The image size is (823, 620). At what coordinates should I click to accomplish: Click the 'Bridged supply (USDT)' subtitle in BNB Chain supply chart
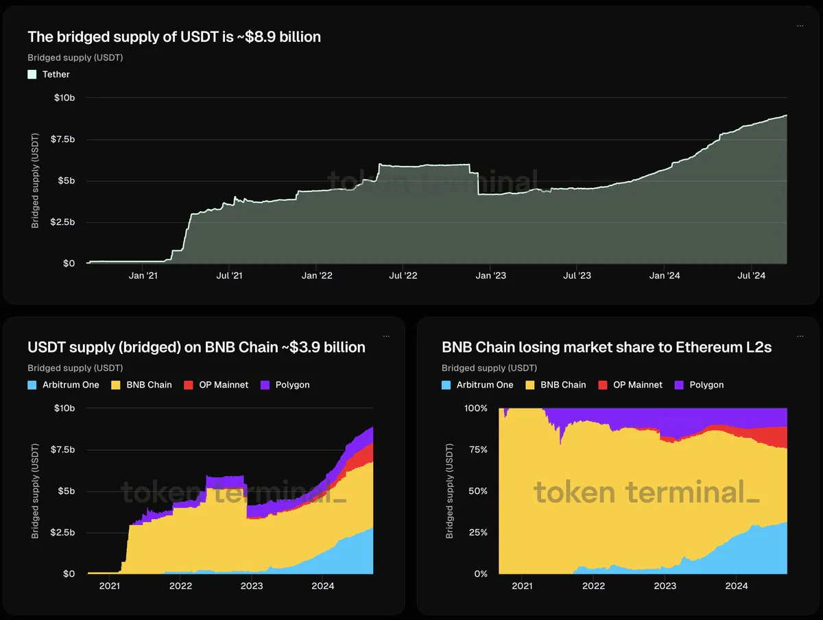click(75, 368)
